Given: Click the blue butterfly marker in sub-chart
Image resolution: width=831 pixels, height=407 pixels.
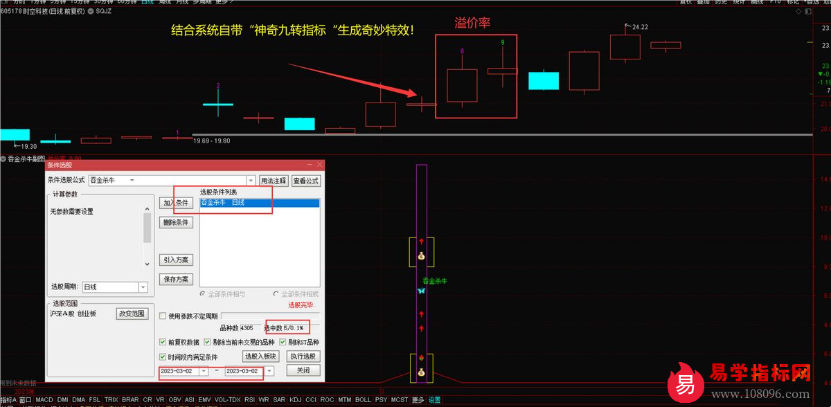Looking at the screenshot, I should (421, 291).
